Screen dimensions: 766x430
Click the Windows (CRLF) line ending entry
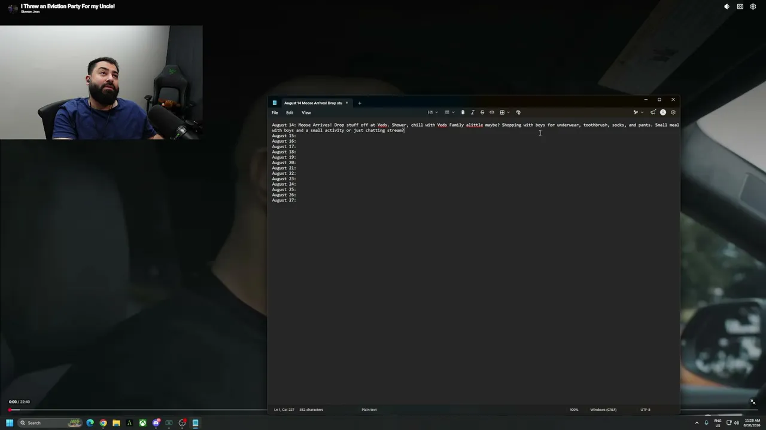click(x=603, y=410)
